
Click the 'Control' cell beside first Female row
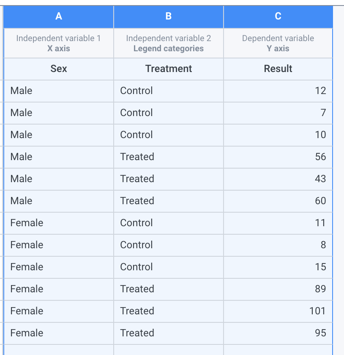click(168, 223)
